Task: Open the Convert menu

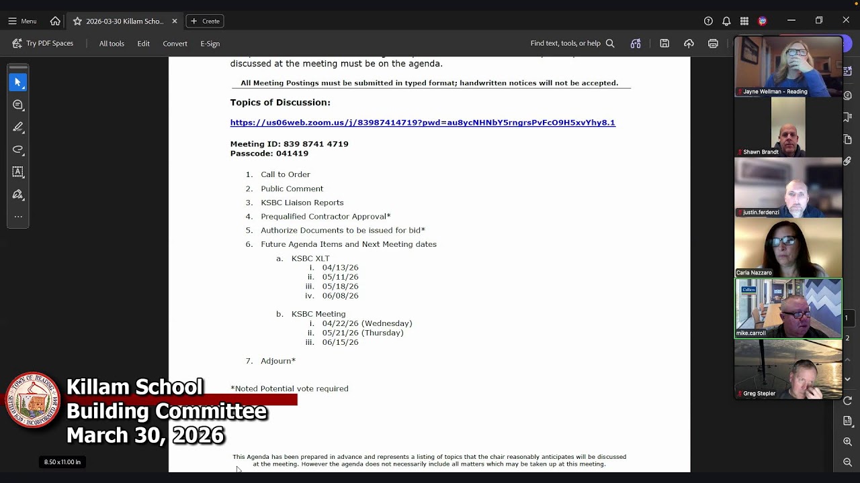Action: click(175, 44)
